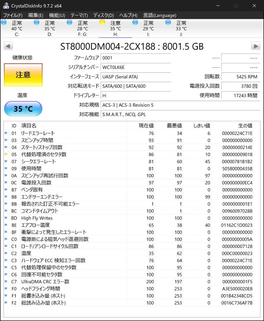
Task: Click the standard field ACS-3 | ACS-3 Revision 5
Action: tap(180, 105)
